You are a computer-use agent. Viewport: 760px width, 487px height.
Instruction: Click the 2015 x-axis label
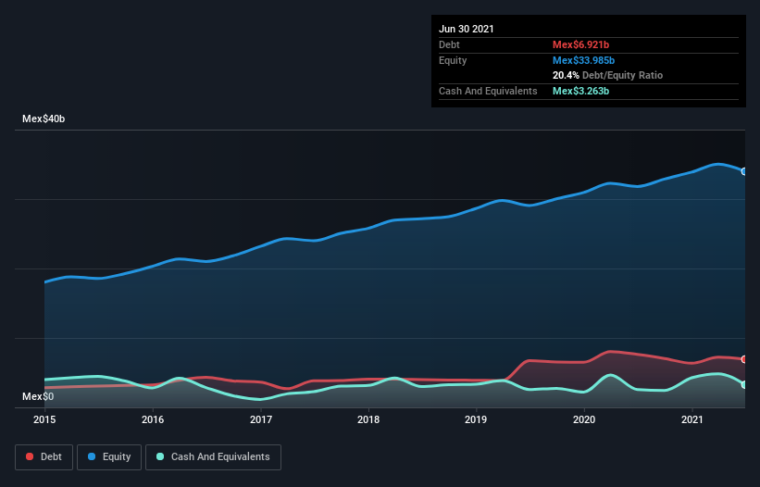[x=44, y=419]
